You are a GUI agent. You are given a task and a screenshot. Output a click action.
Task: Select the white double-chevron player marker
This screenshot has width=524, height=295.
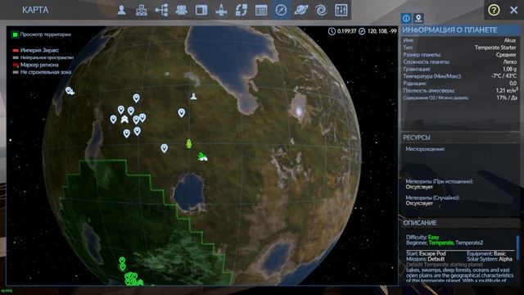coord(124,119)
